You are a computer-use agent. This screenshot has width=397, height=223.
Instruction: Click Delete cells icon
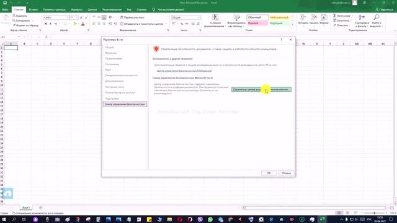(314, 17)
